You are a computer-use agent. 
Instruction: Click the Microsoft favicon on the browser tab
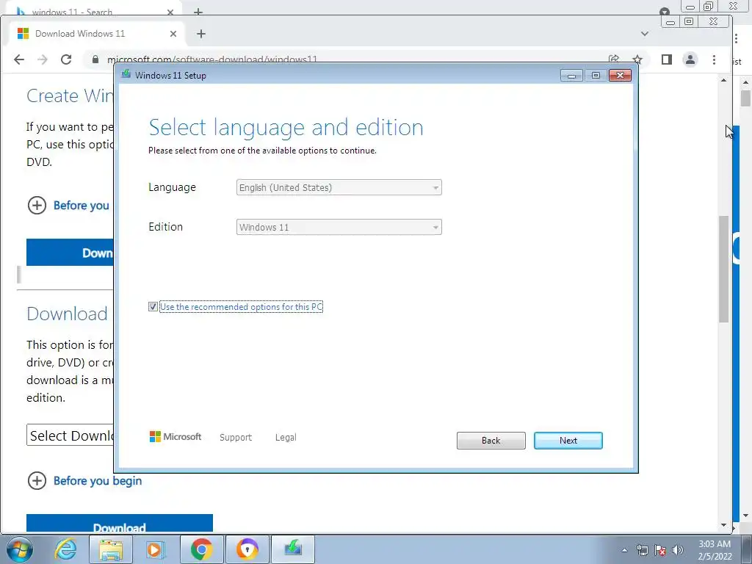[x=23, y=34]
